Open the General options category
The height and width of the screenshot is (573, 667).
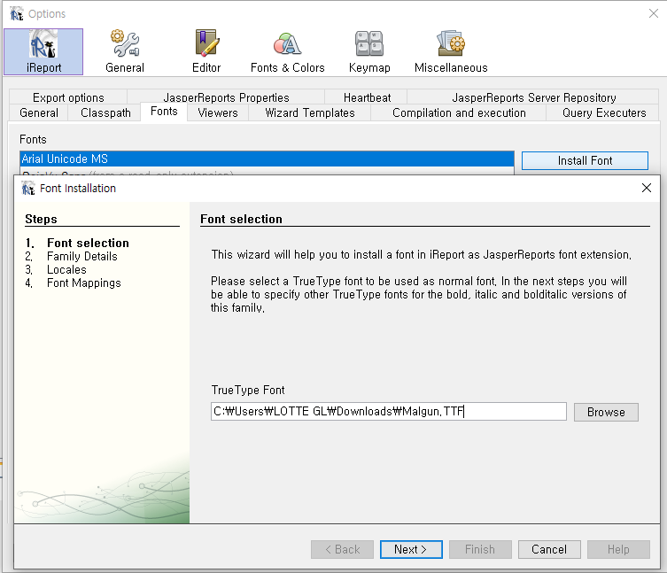pos(125,51)
